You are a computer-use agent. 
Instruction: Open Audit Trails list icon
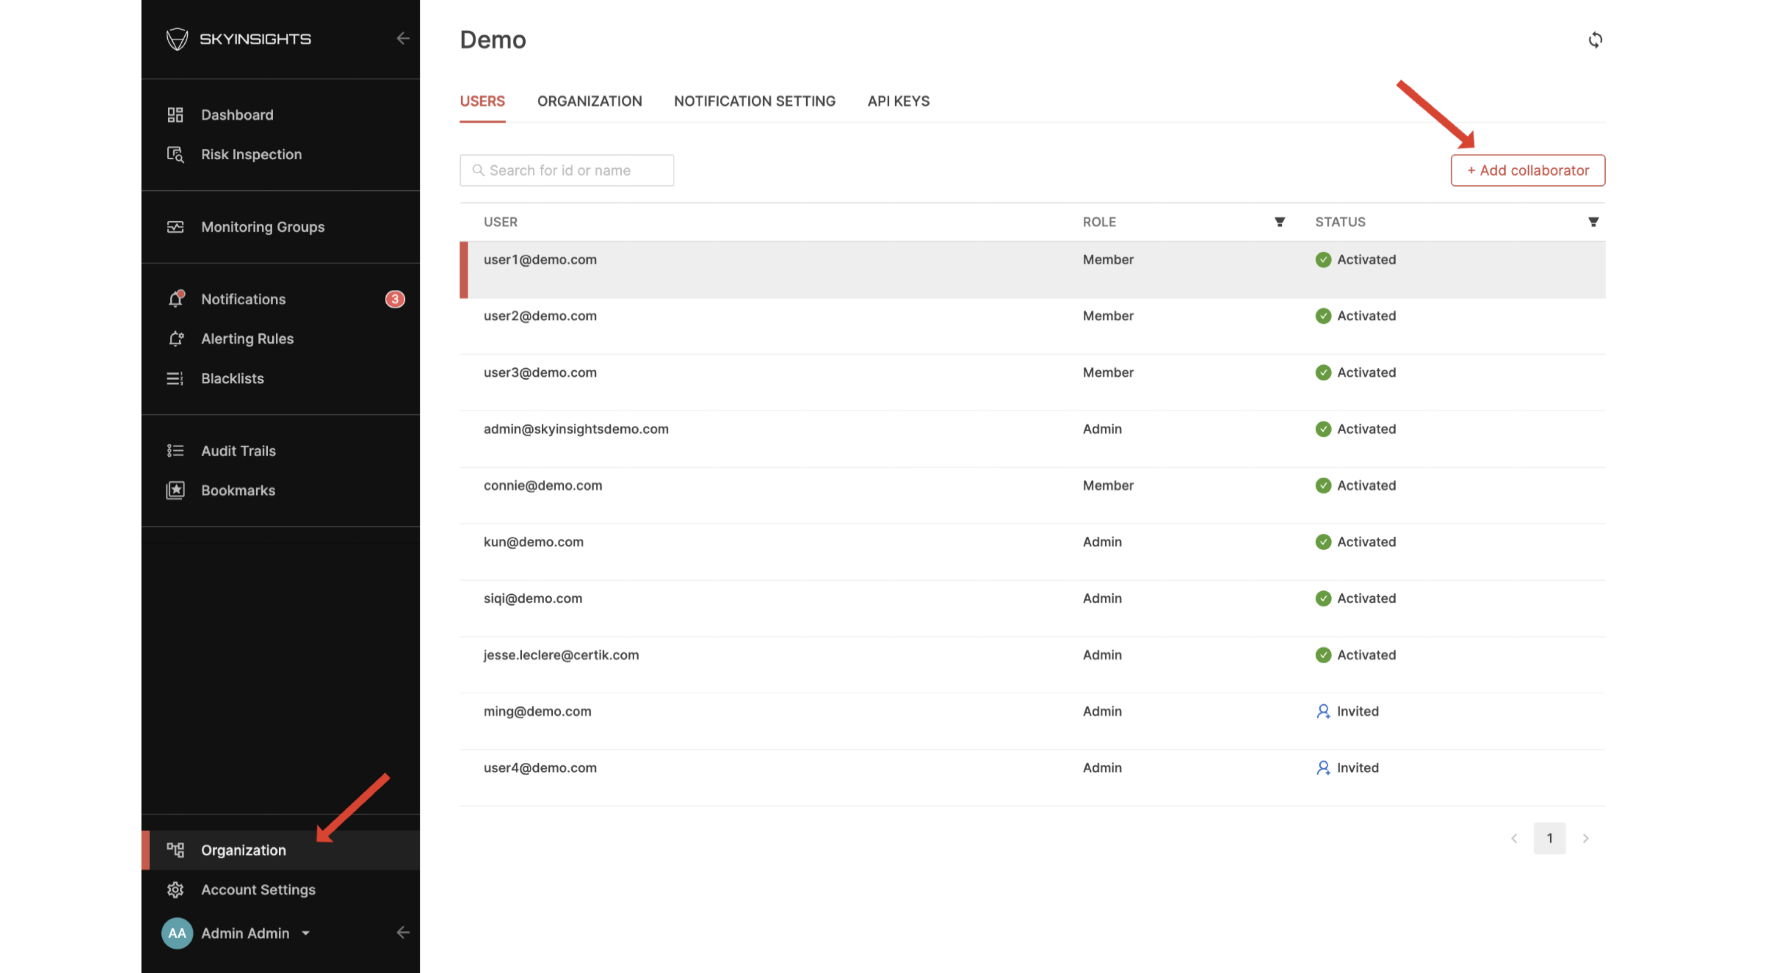pyautogui.click(x=175, y=450)
